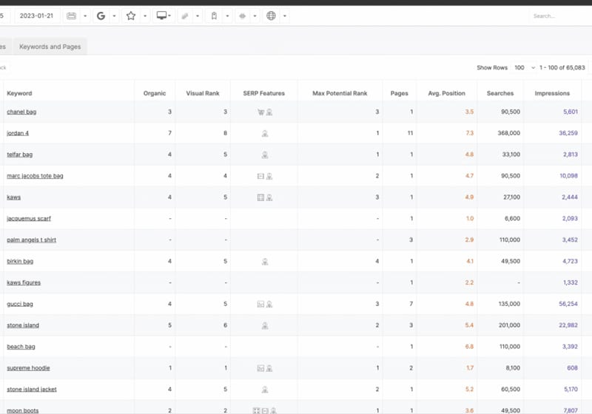The height and width of the screenshot is (414, 592).
Task: Open the marc jacobs tote bag link
Action: pyautogui.click(x=35, y=176)
